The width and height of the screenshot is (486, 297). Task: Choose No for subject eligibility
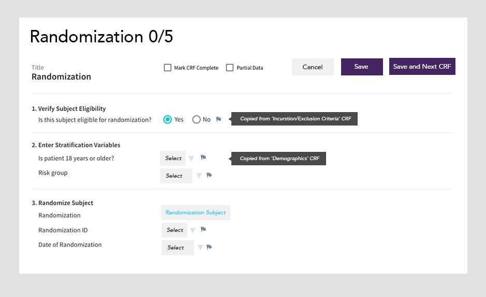(196, 119)
